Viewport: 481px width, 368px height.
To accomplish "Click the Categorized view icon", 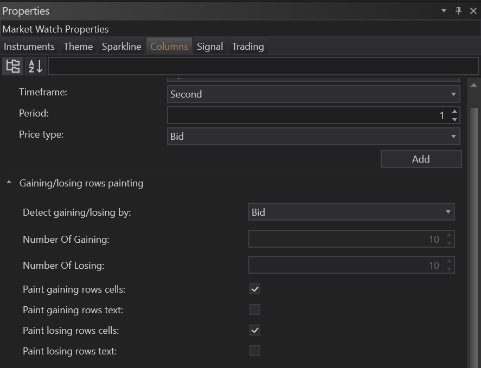I will pos(13,66).
